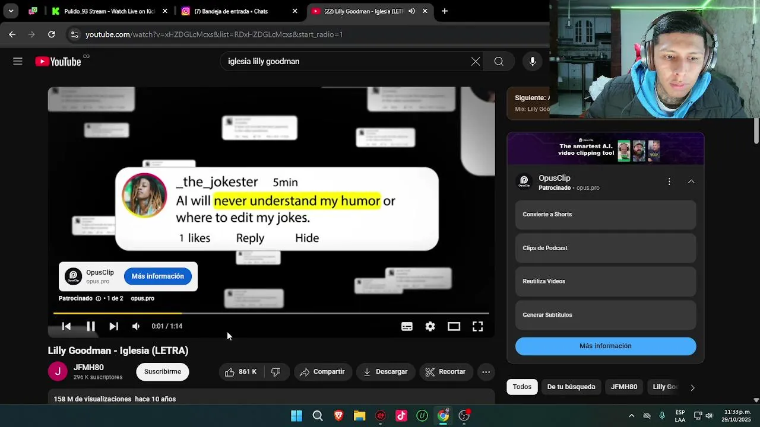
Task: Share the video with Compartir
Action: point(322,372)
